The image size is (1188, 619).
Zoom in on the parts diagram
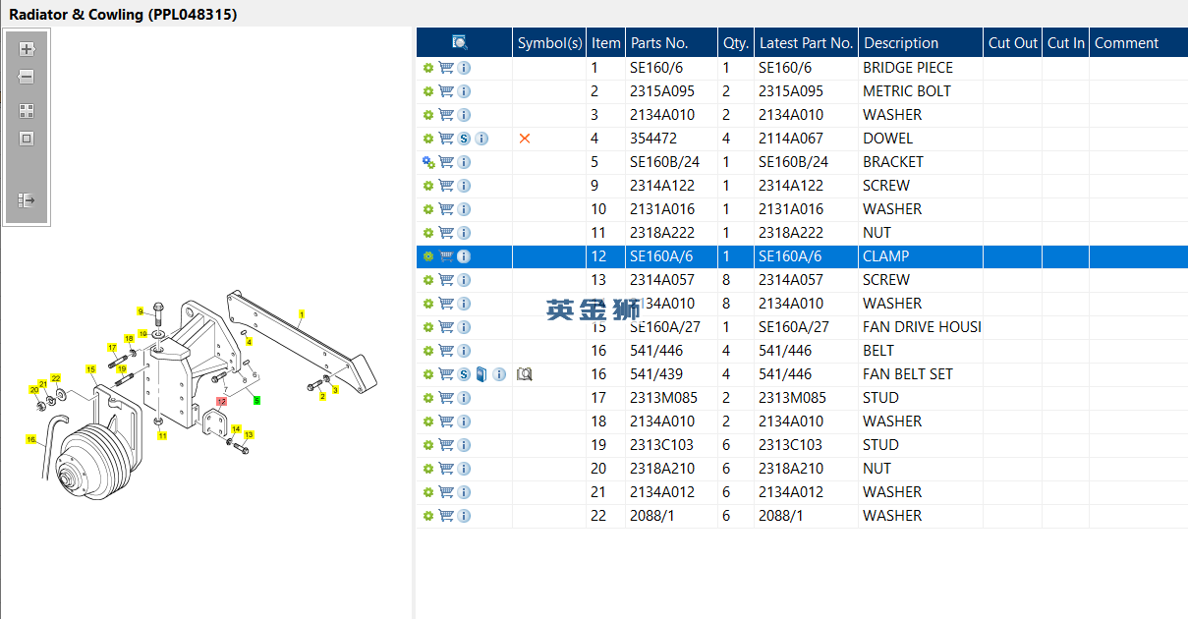click(27, 49)
